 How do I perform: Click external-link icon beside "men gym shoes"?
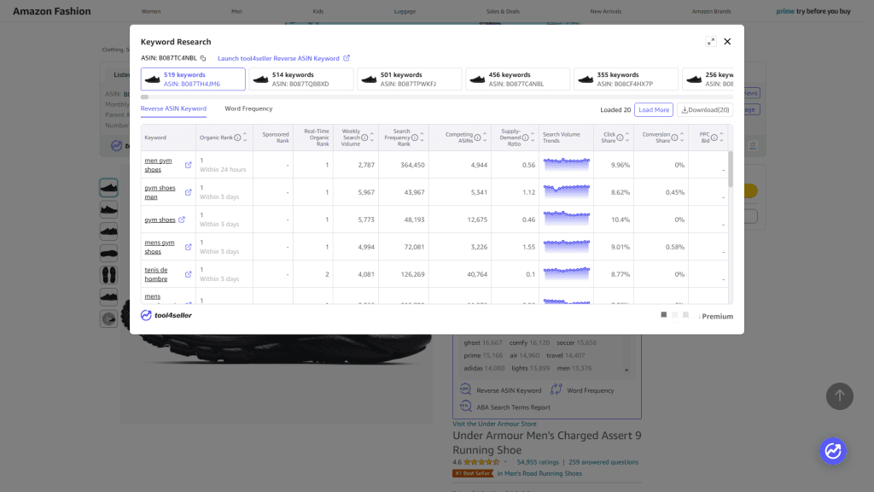(189, 165)
